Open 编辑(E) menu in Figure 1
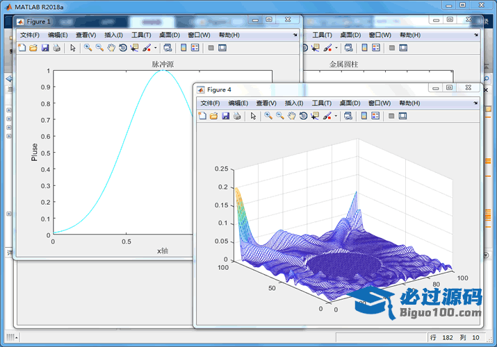This screenshot has width=497, height=347. [58, 35]
